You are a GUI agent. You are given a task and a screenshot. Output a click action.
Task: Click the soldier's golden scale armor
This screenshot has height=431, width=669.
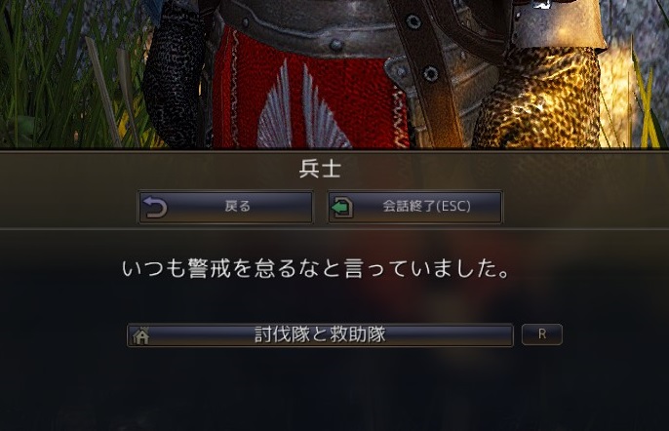pyautogui.click(x=539, y=100)
